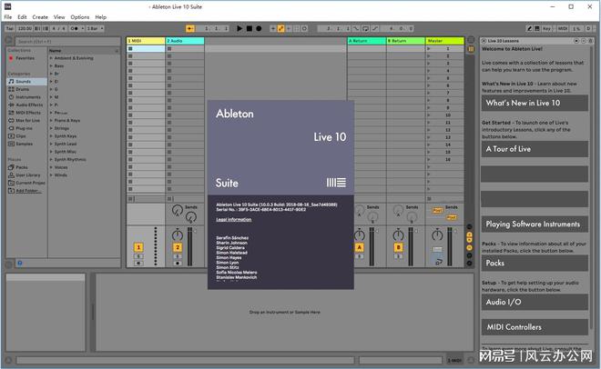
Task: Toggle track 1 activator button
Action: (x=138, y=247)
